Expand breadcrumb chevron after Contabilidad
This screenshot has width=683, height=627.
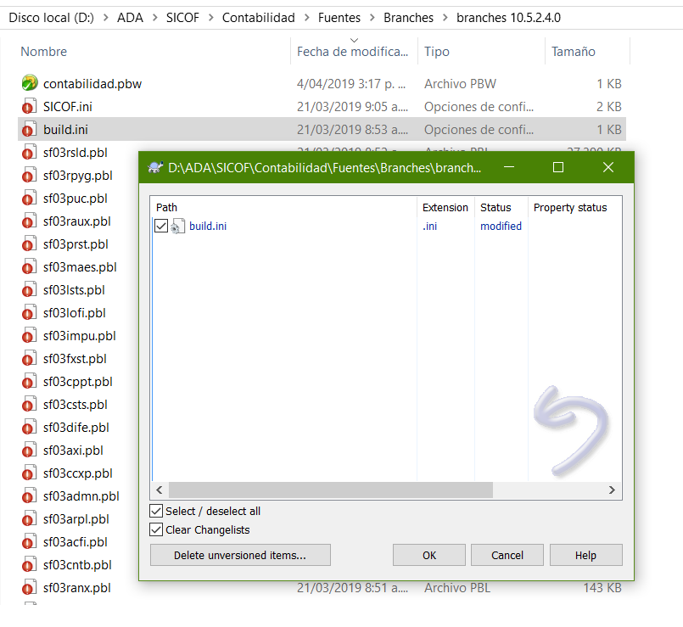click(306, 18)
